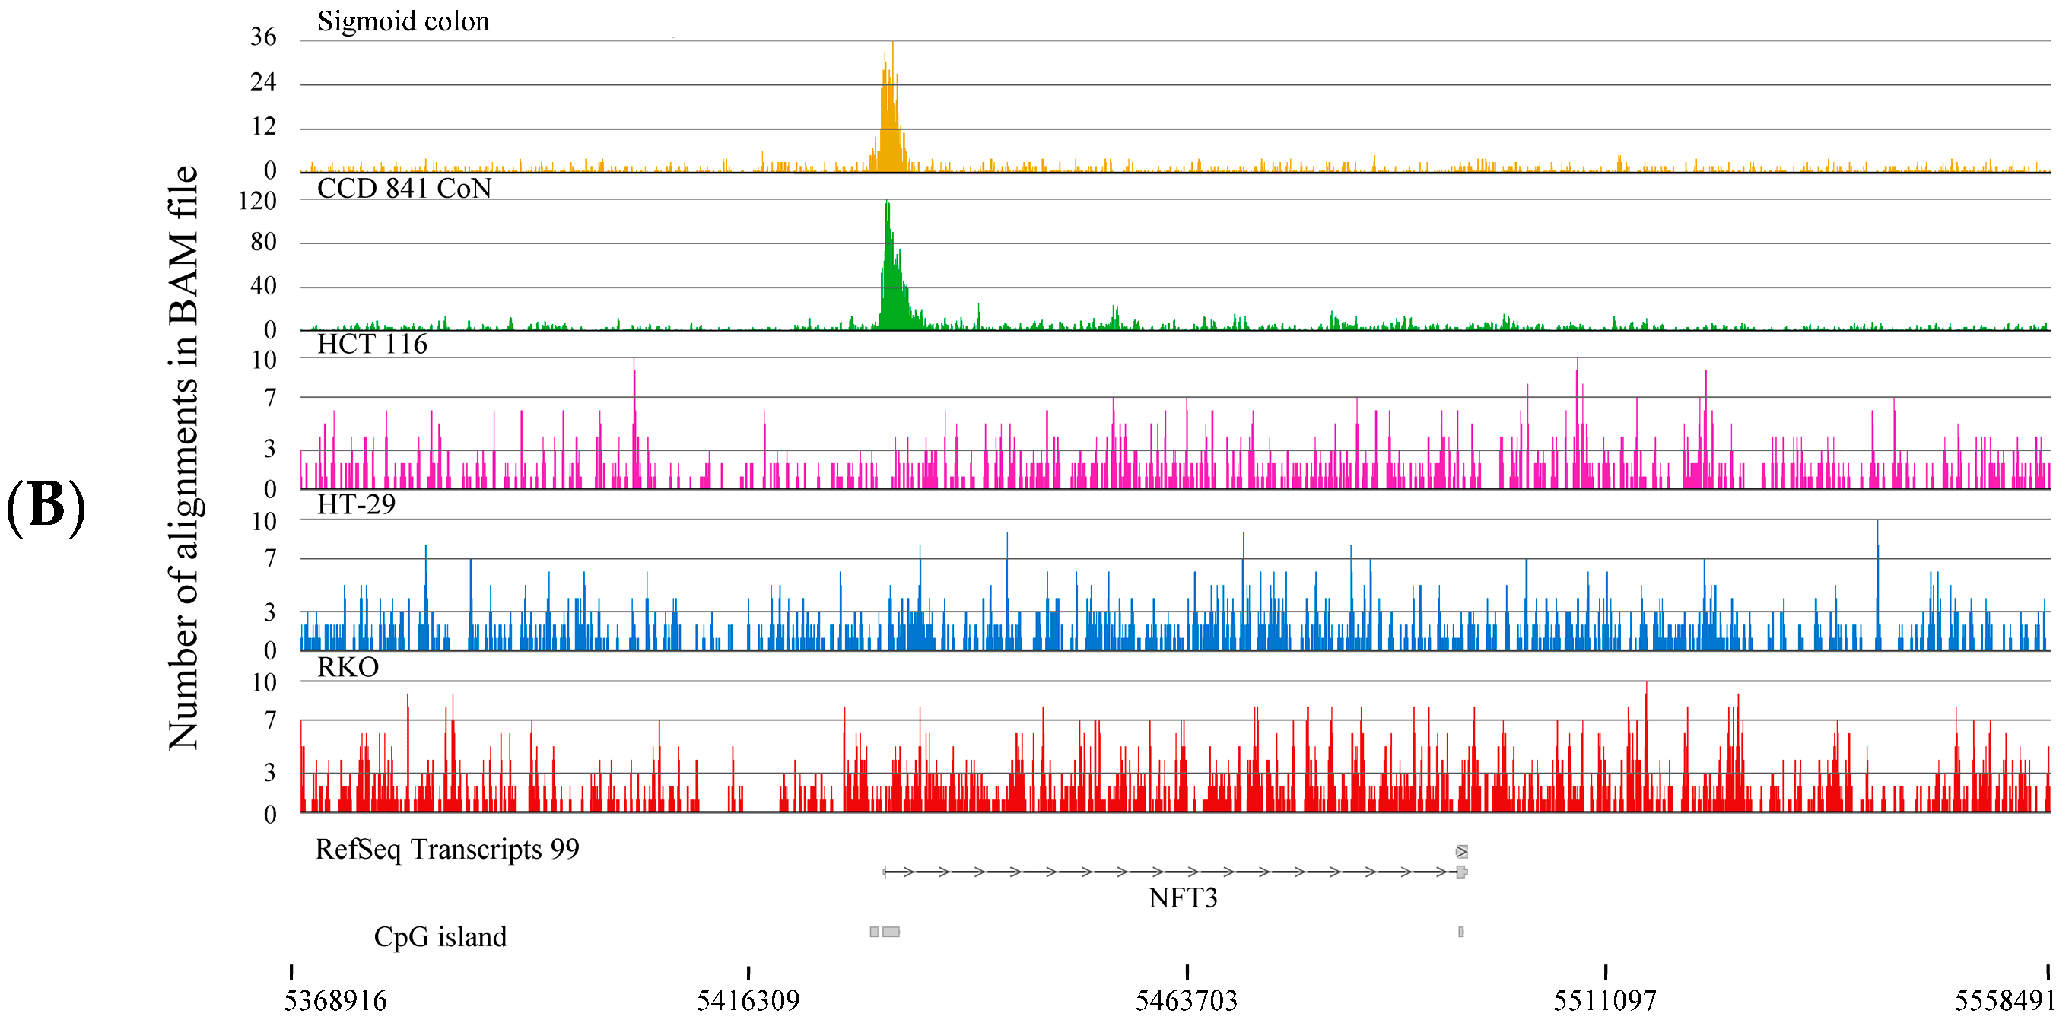Viewport: 2072px width, 1020px height.
Task: Click the small CpG island at NFT3 end
Action: coord(1460,933)
